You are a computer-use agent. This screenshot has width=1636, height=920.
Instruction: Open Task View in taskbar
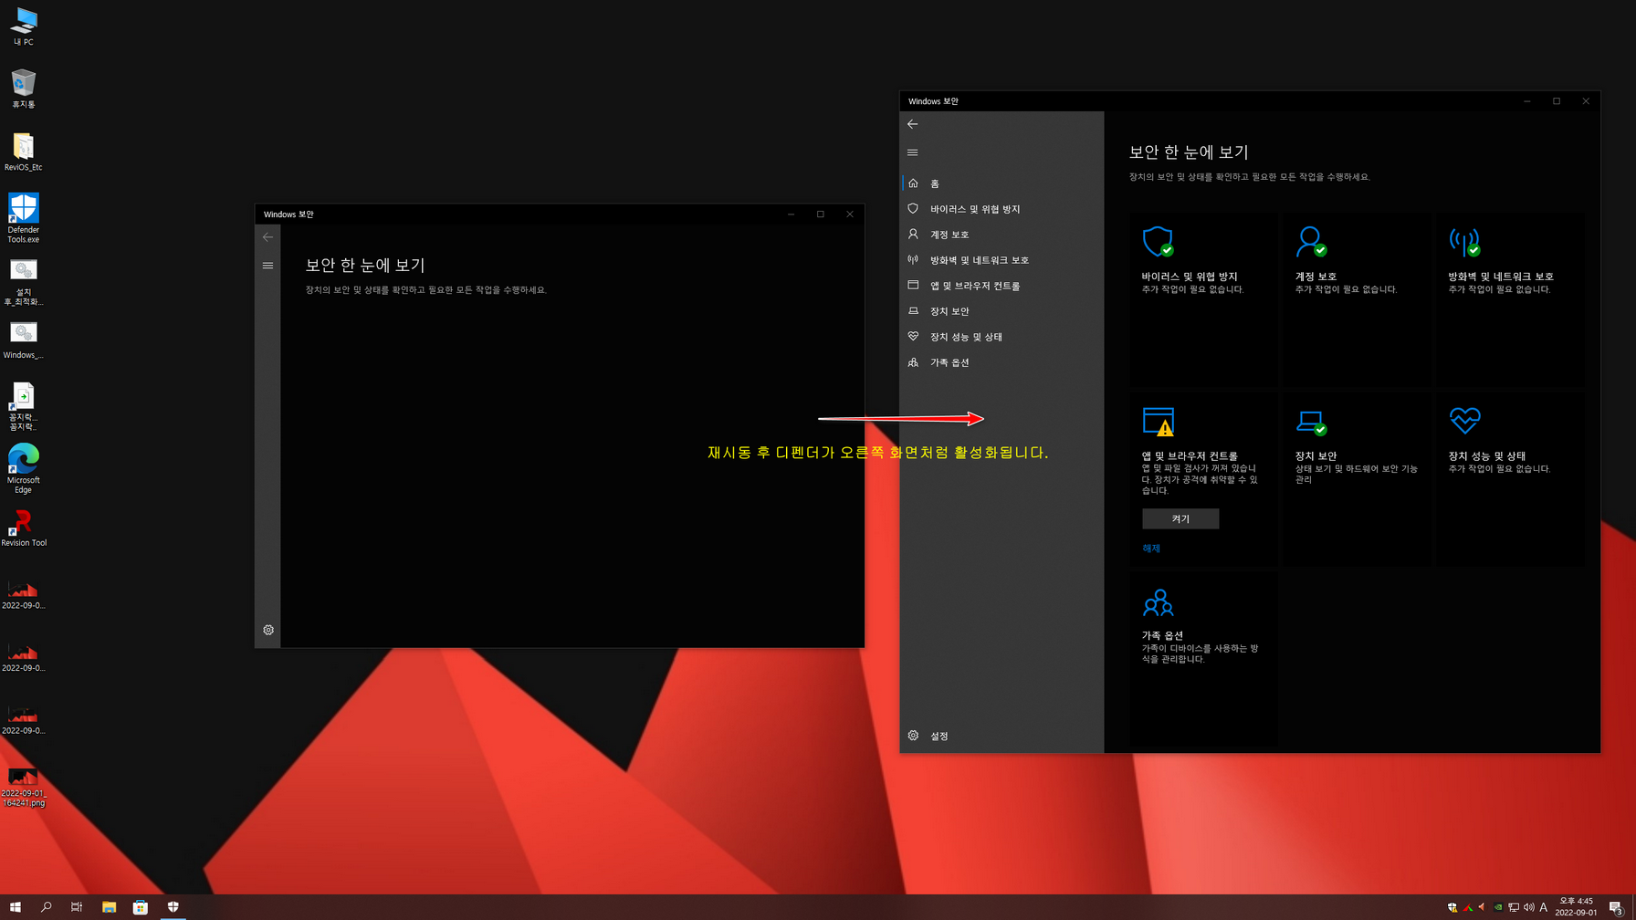77,907
